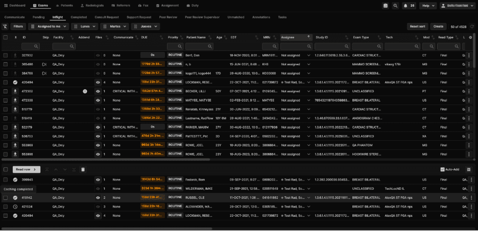Open the Patients menu
The image size is (478, 231).
pos(65,6)
